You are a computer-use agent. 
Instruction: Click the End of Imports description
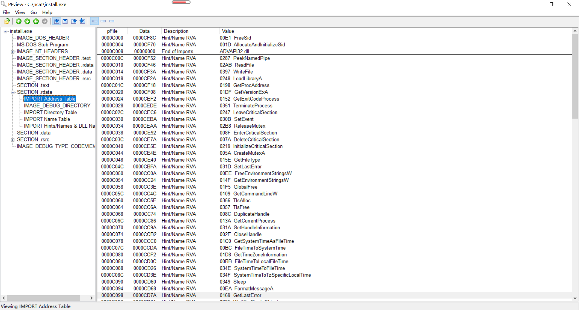177,51
